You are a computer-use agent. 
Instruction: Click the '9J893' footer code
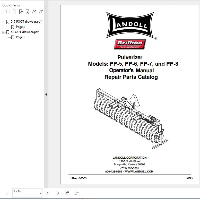(x=189, y=178)
